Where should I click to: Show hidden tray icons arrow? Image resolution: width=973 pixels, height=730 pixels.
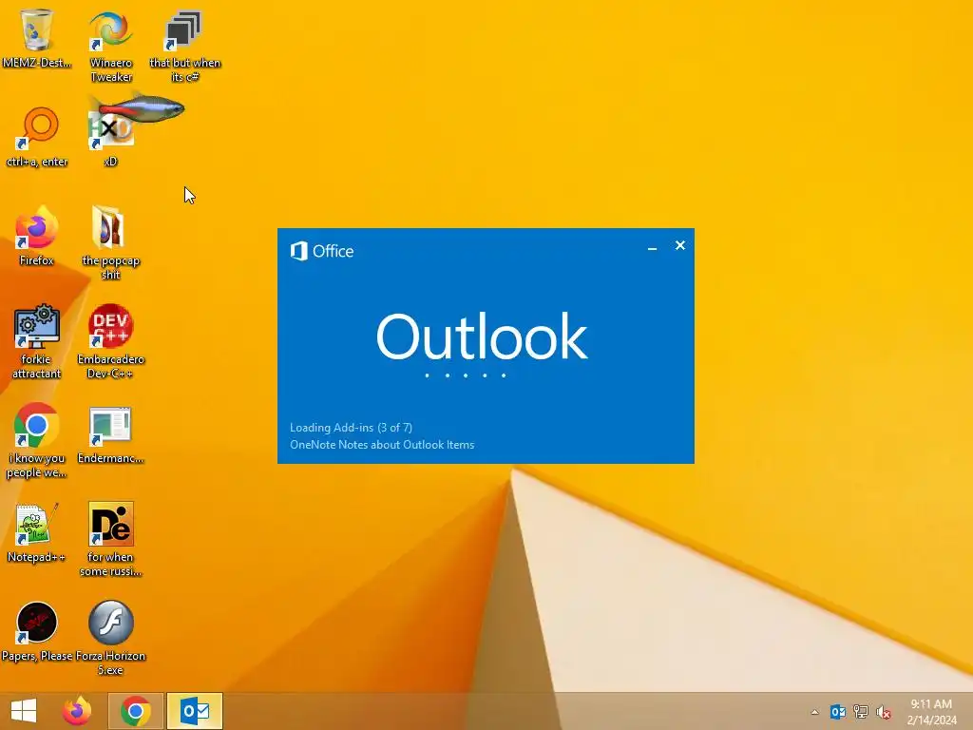tap(814, 712)
